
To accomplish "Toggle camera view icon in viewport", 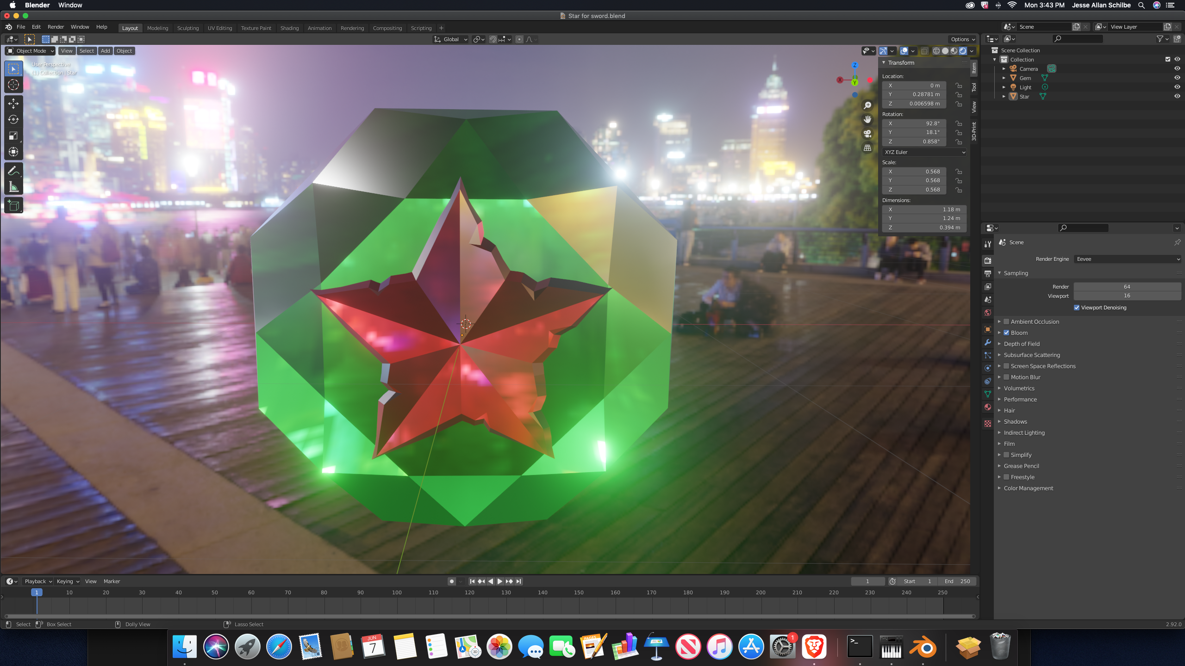I will coord(867,134).
